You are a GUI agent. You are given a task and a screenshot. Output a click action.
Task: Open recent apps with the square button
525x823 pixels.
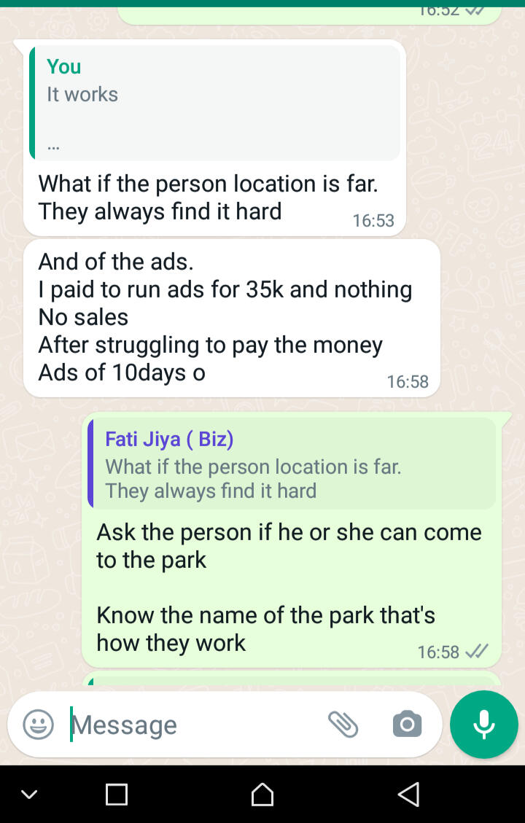click(x=117, y=794)
